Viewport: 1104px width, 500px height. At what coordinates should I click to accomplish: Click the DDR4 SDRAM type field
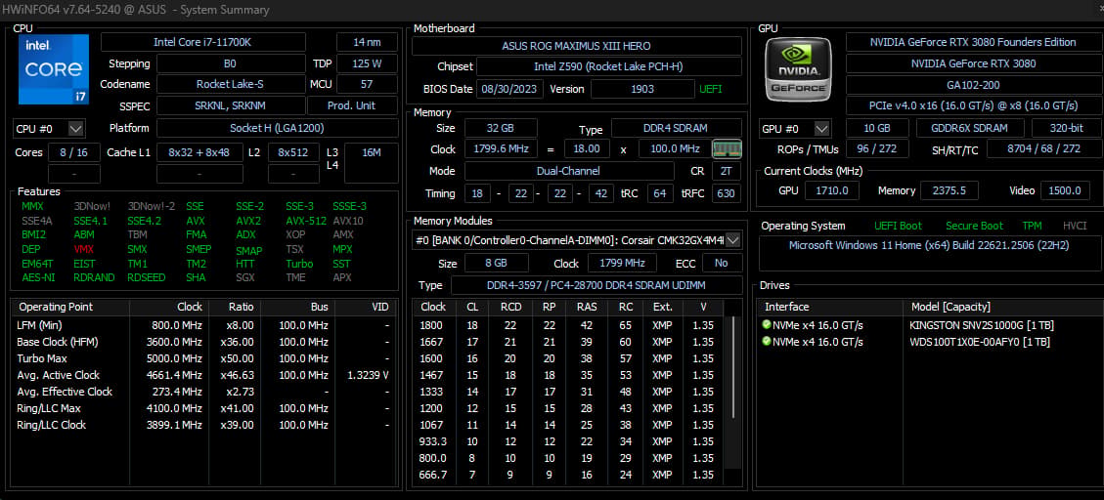(676, 128)
